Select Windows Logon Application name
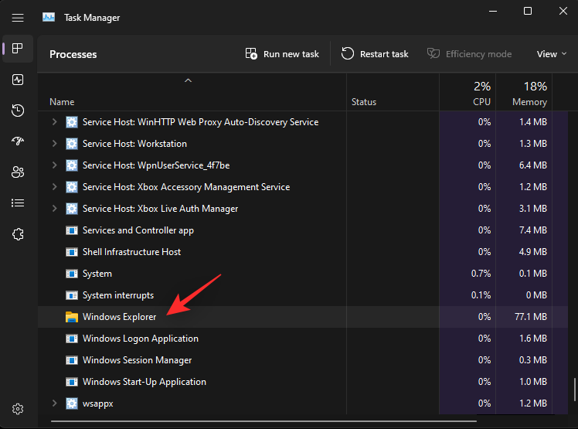This screenshot has height=429, width=578. click(141, 339)
